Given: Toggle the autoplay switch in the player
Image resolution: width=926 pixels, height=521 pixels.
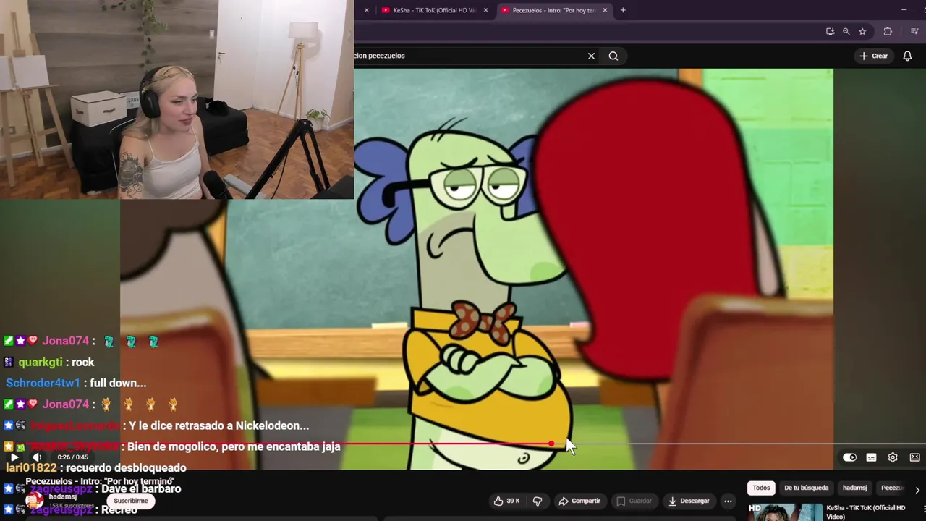Looking at the screenshot, I should tap(850, 457).
